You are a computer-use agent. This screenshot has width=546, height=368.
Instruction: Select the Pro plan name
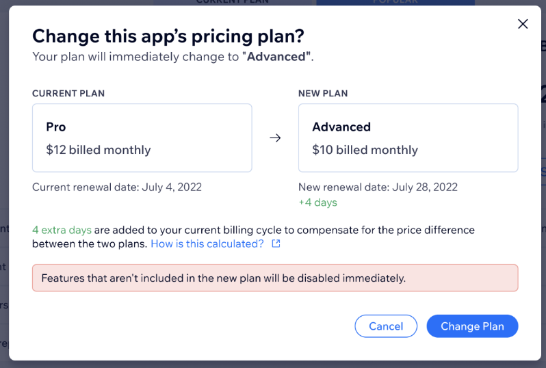pos(55,127)
